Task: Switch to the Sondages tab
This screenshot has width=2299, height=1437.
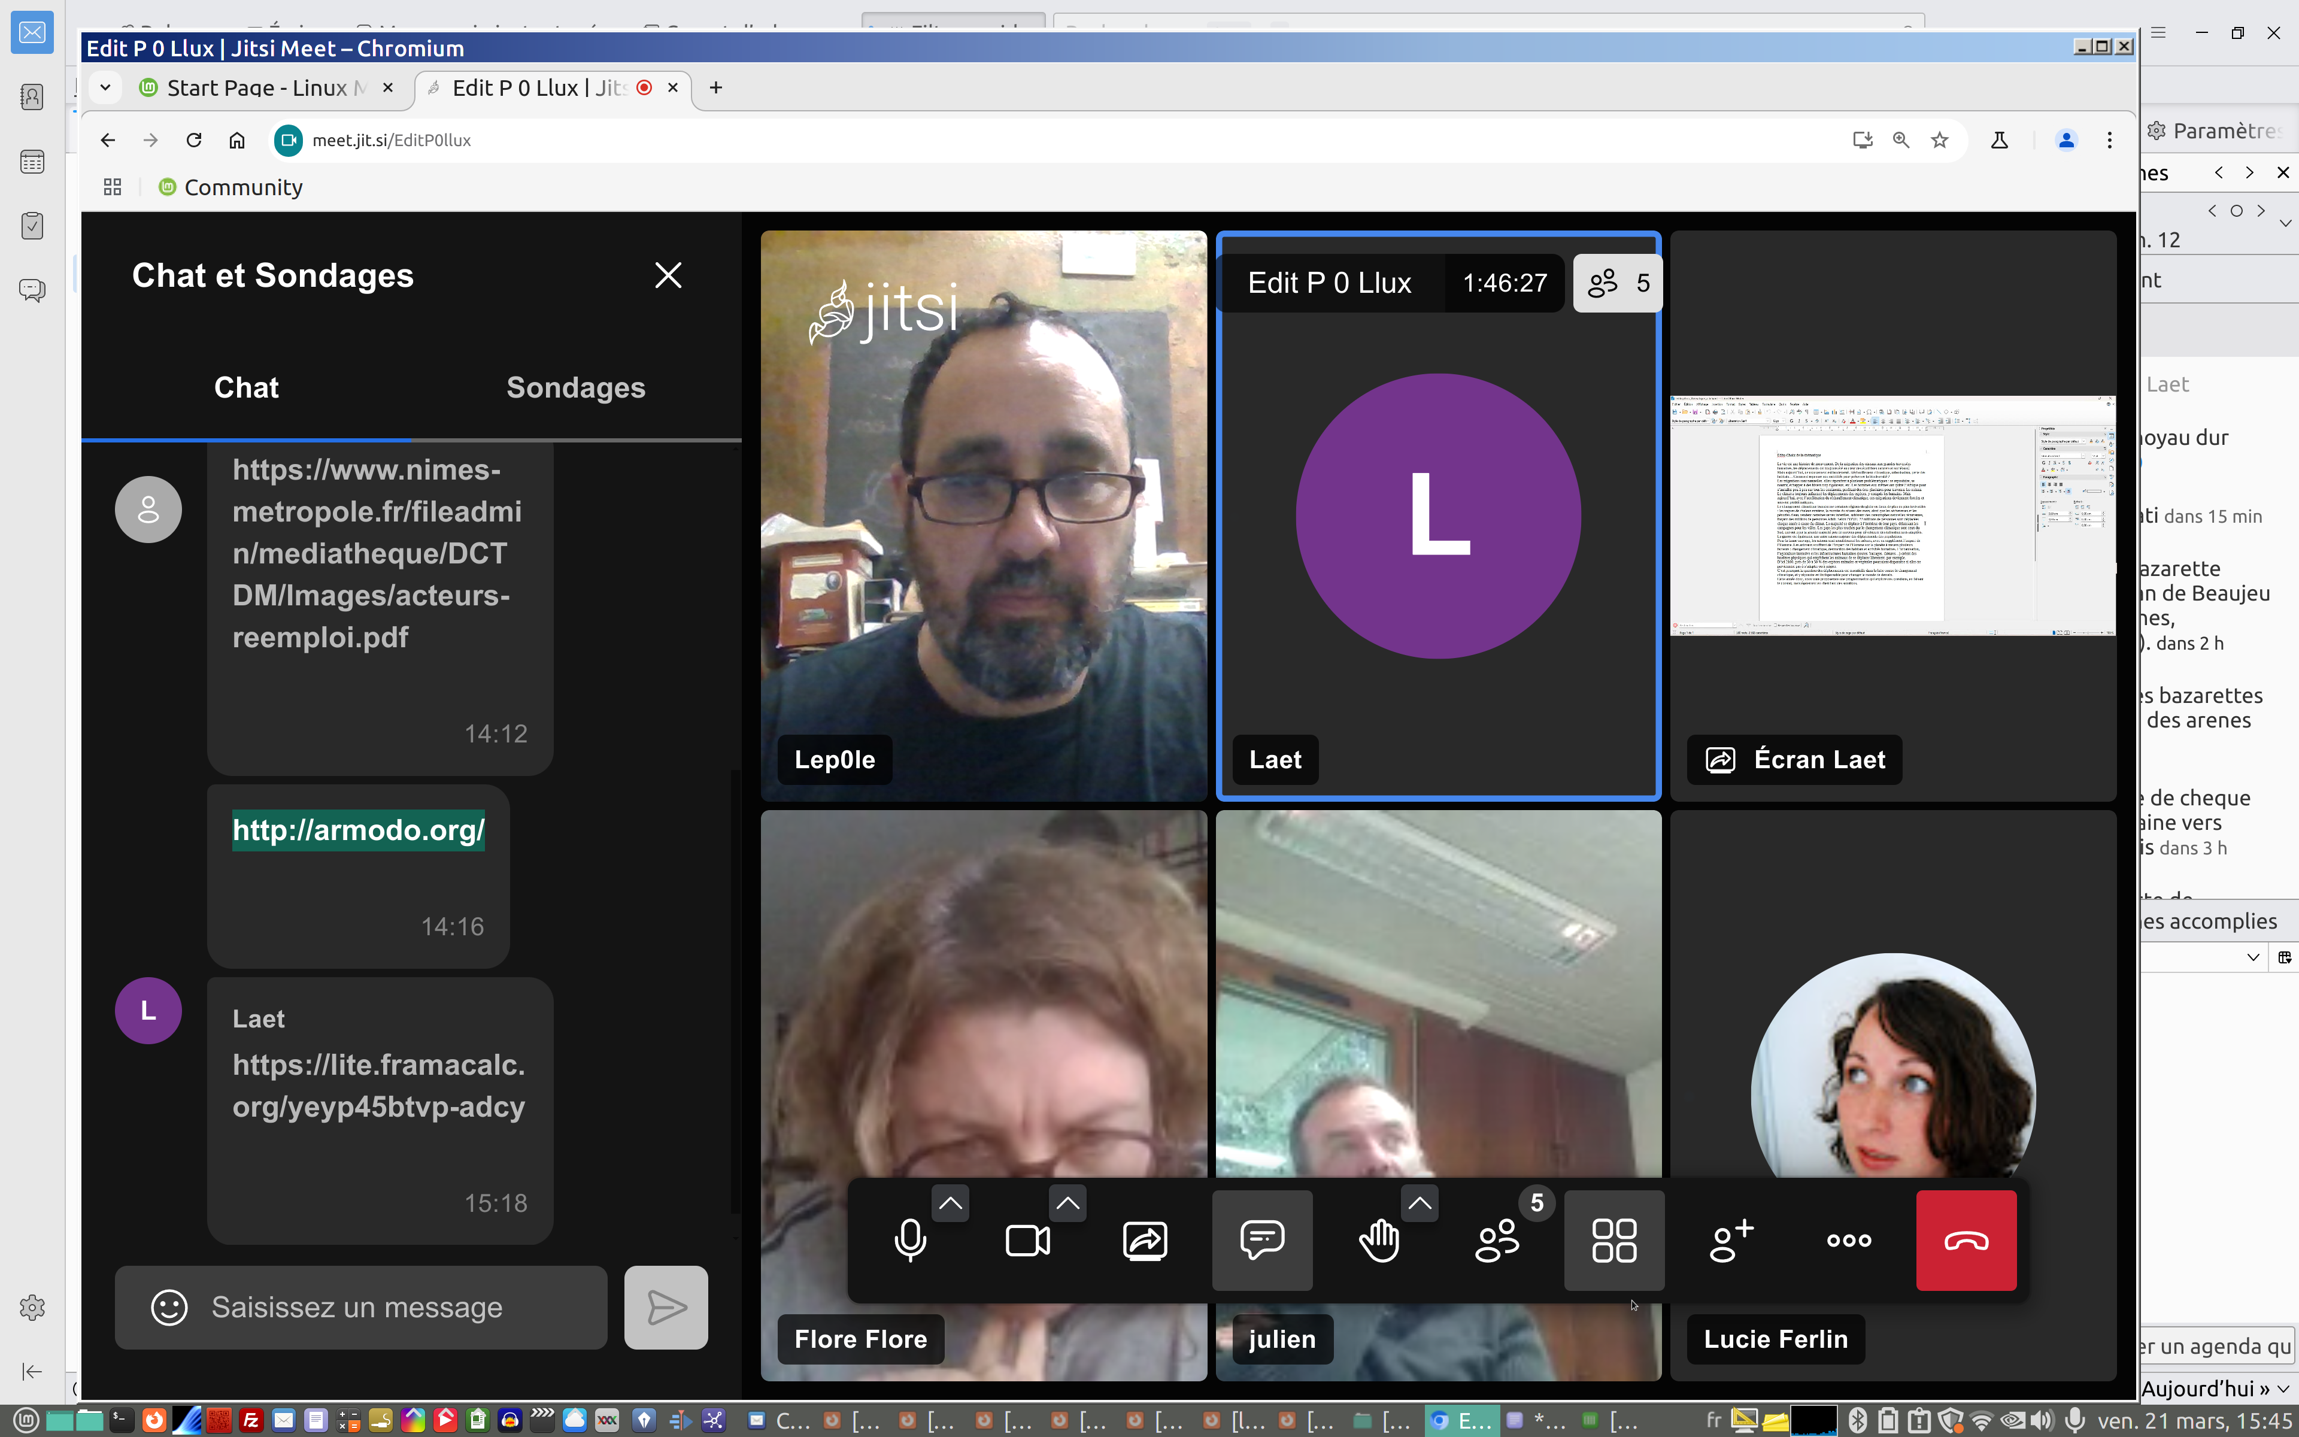Action: click(x=576, y=388)
